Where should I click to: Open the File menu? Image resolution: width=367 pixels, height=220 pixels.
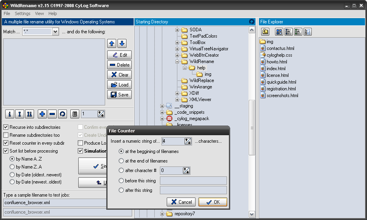pos(7,13)
